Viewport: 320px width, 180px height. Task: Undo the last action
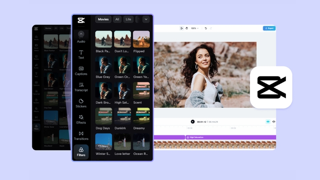pos(206,28)
